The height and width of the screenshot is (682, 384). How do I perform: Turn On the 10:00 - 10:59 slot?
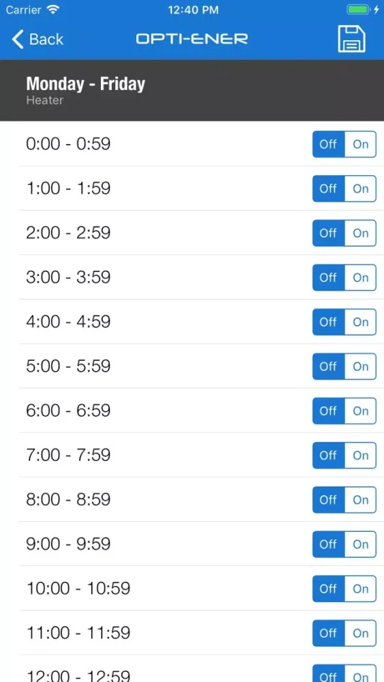361,589
